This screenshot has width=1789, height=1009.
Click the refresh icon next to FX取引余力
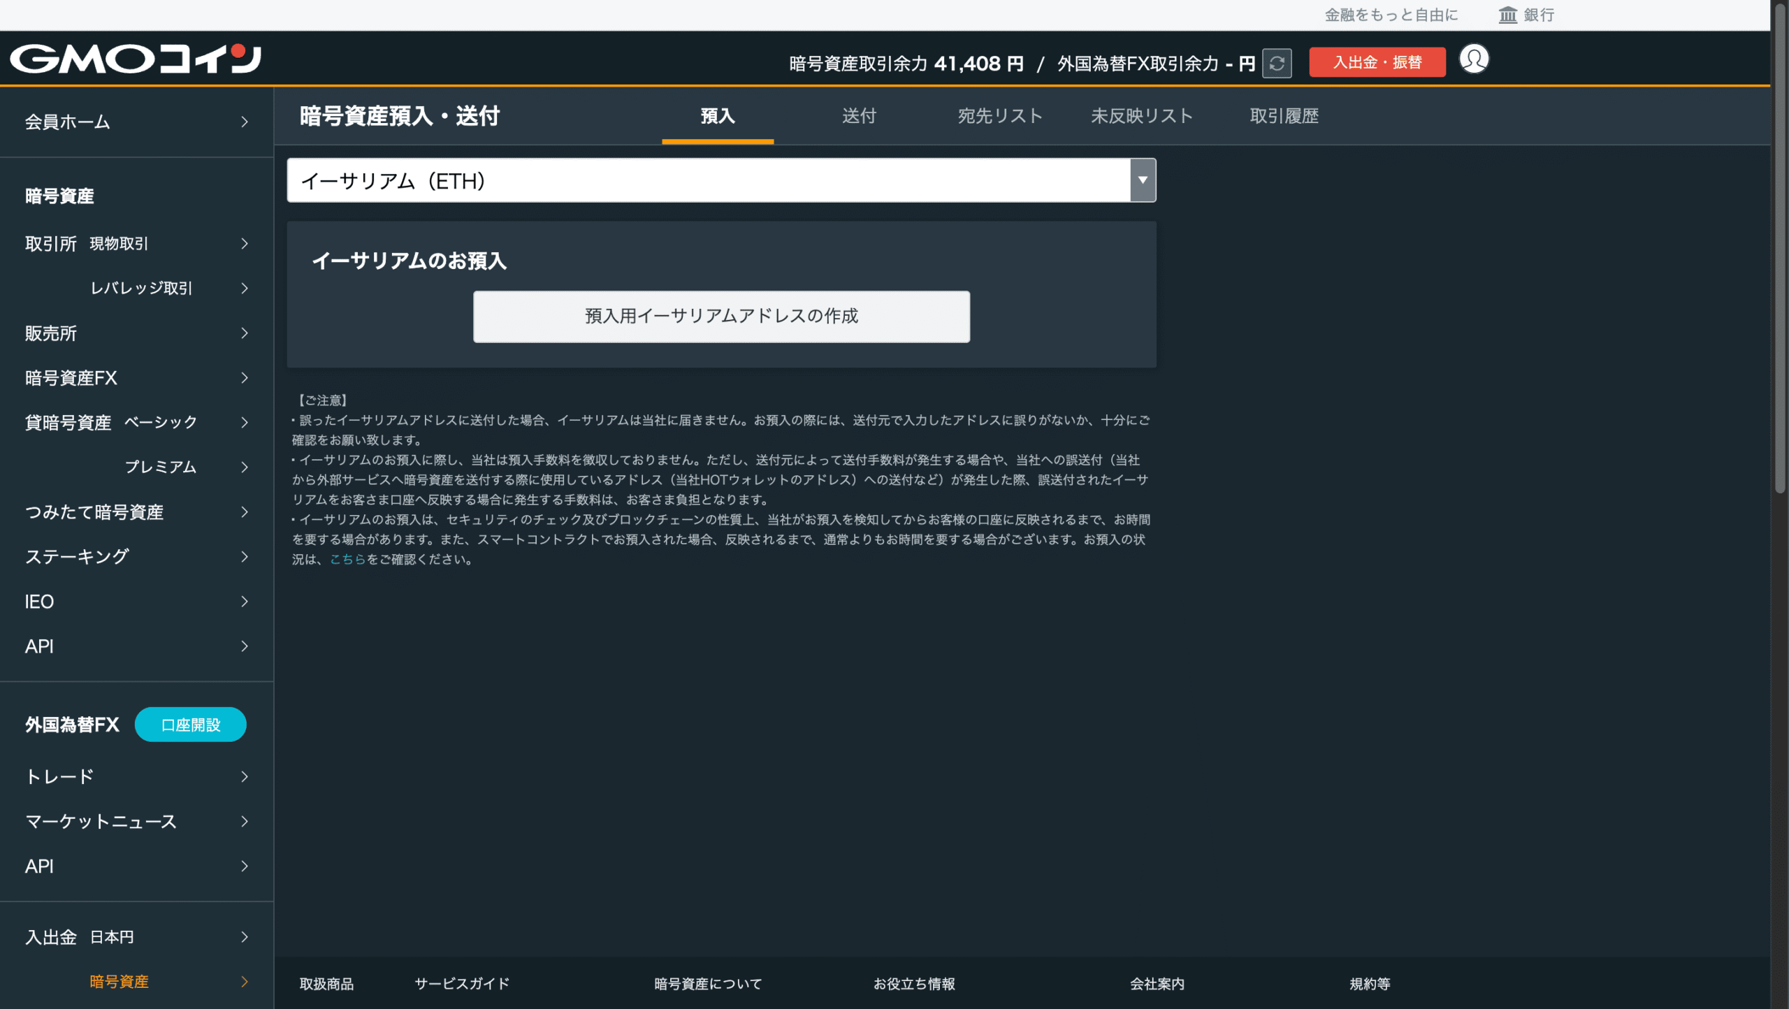click(1277, 63)
